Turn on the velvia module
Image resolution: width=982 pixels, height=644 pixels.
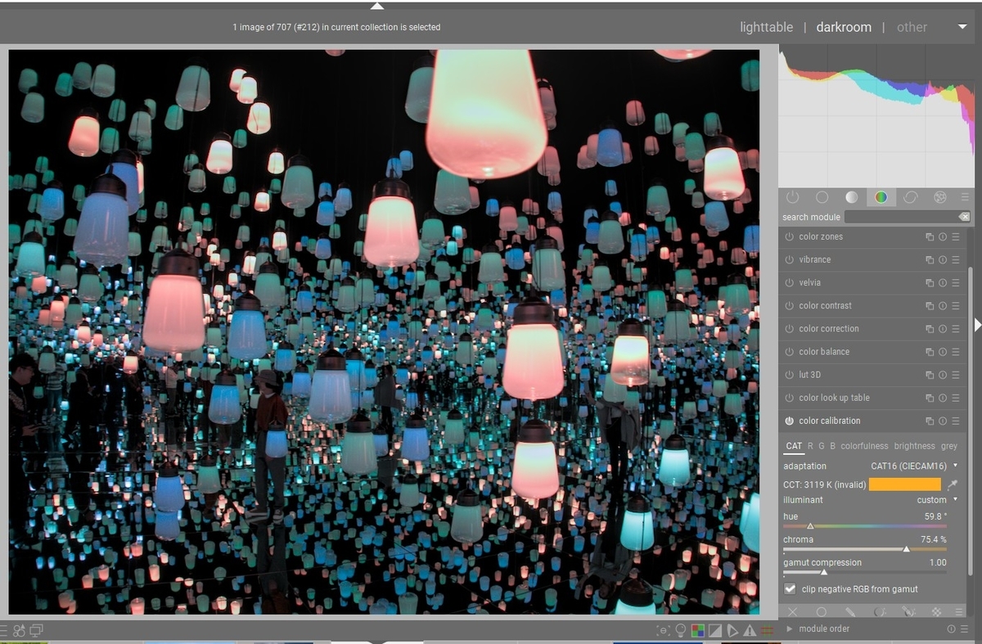point(790,282)
